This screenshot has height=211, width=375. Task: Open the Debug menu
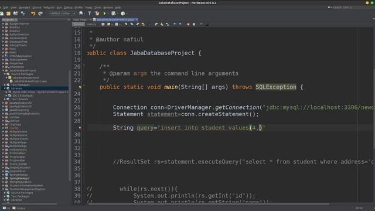[x=68, y=8]
